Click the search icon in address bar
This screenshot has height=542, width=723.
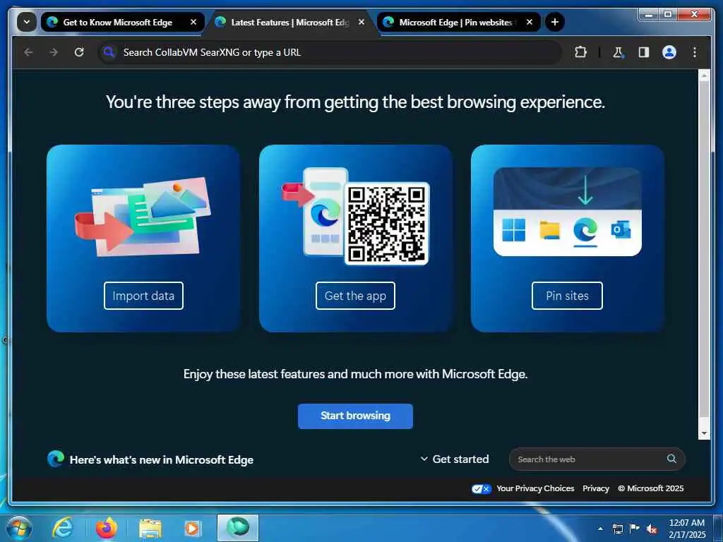click(x=109, y=52)
